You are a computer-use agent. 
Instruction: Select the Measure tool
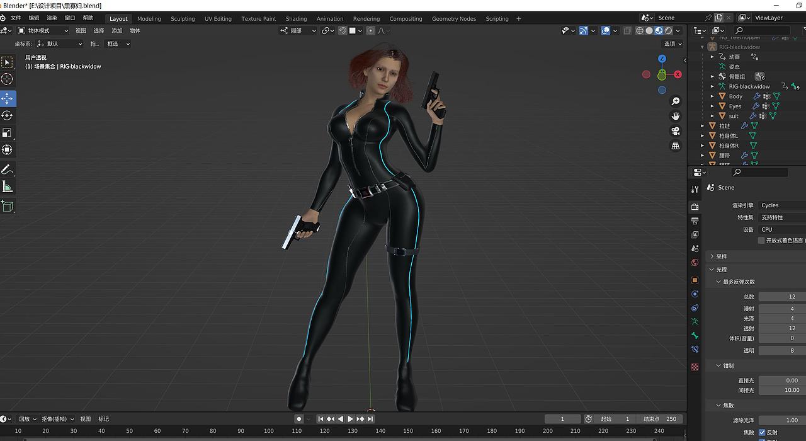7,186
